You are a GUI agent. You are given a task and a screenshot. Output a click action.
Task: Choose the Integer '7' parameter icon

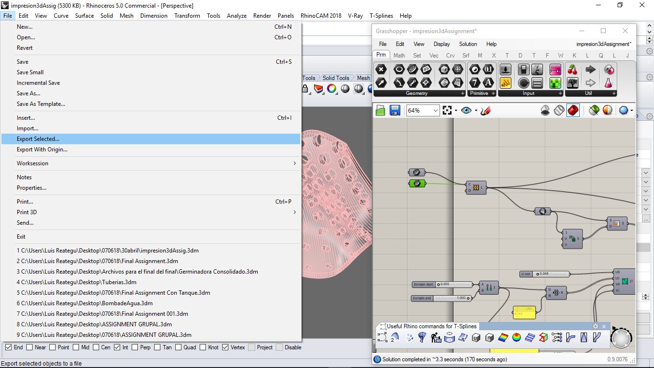tap(475, 82)
